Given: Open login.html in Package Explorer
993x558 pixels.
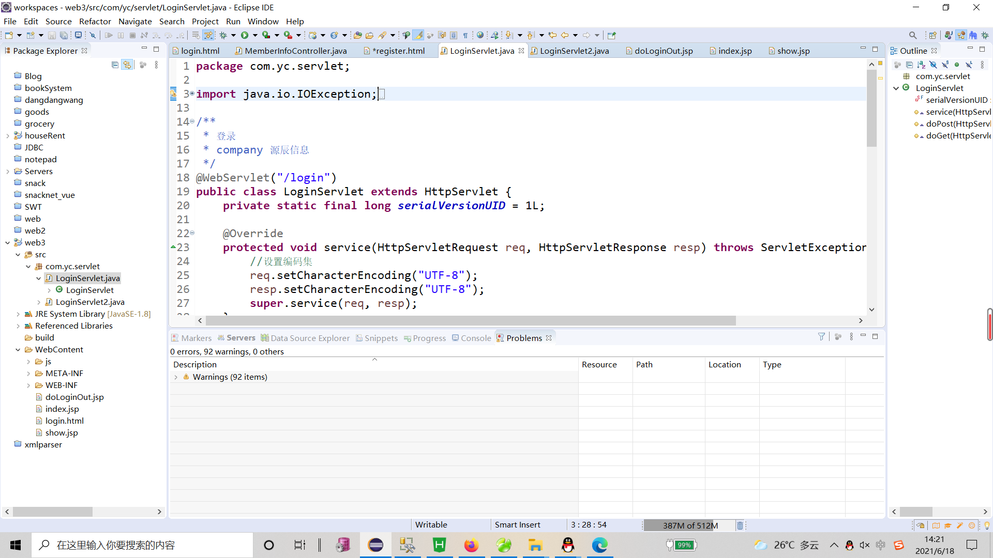Looking at the screenshot, I should click(x=64, y=421).
